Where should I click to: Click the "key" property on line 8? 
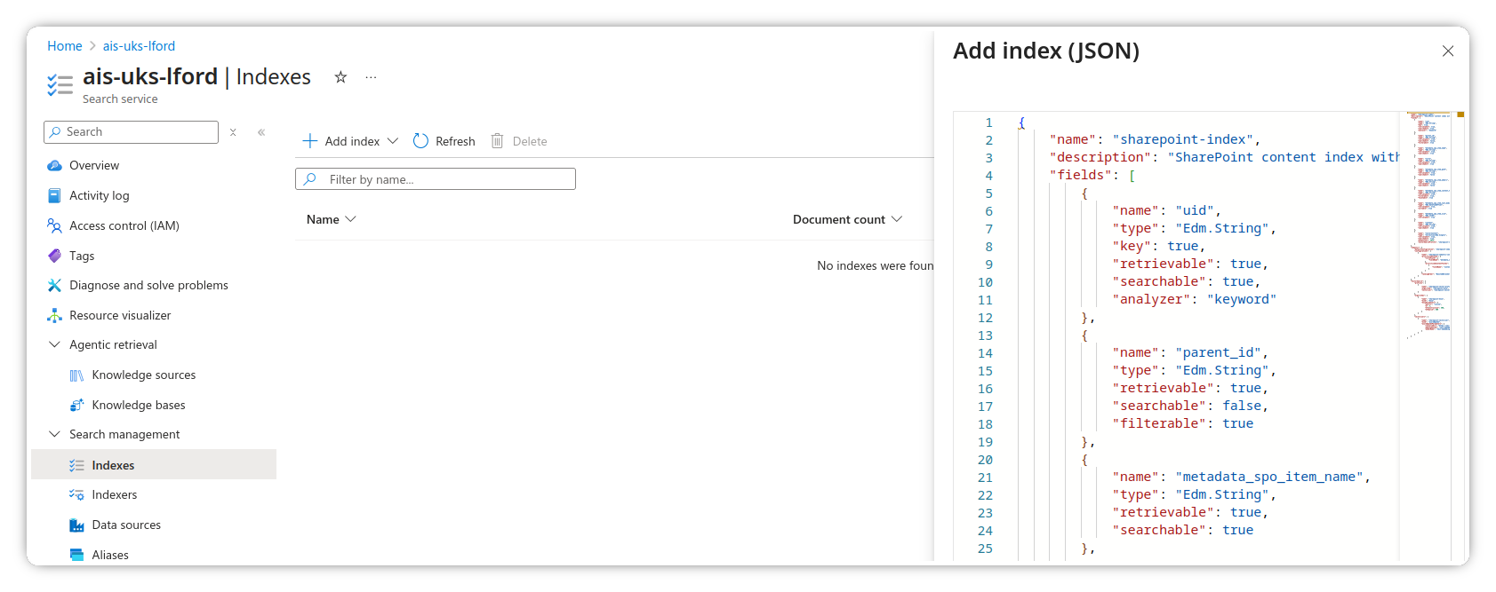[1132, 246]
